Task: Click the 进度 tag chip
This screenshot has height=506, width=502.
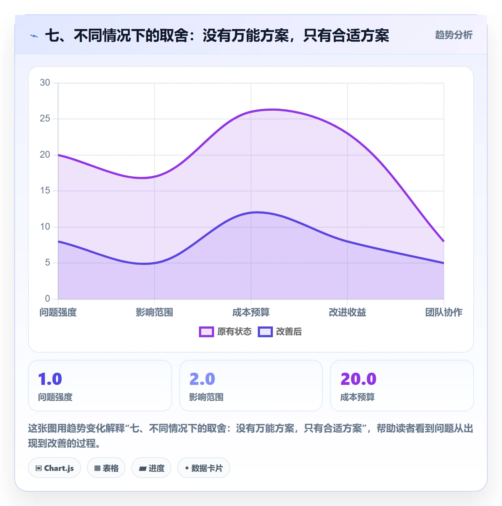Action: tap(151, 468)
